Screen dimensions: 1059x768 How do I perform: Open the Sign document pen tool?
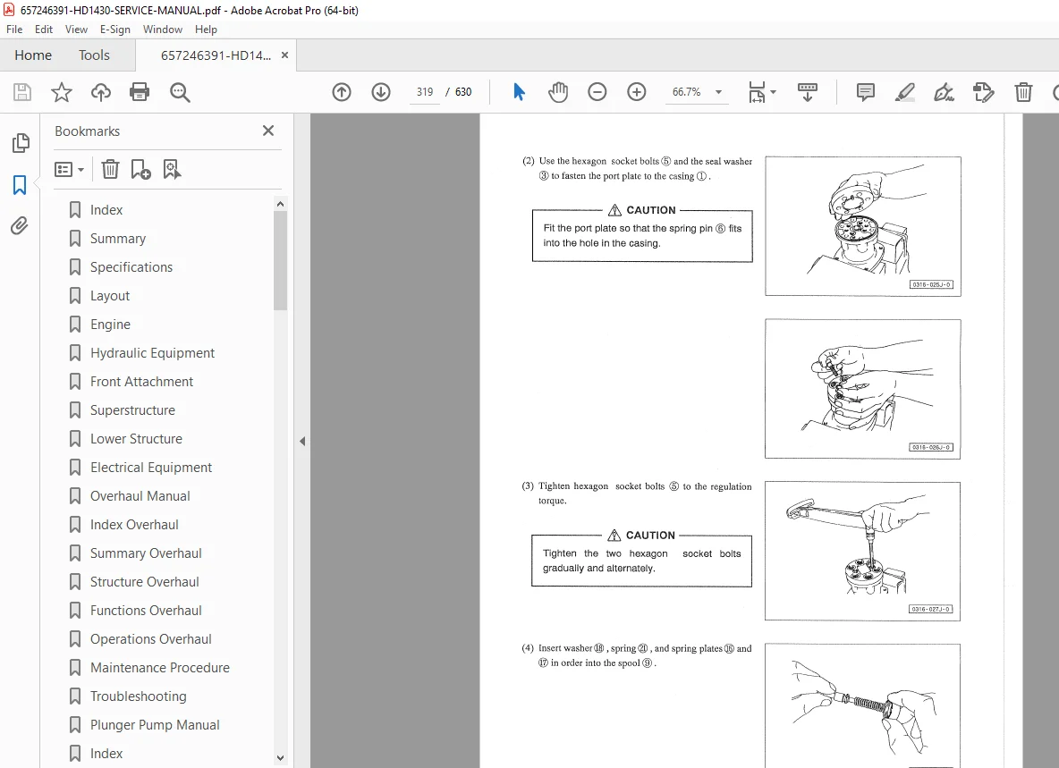(x=944, y=92)
